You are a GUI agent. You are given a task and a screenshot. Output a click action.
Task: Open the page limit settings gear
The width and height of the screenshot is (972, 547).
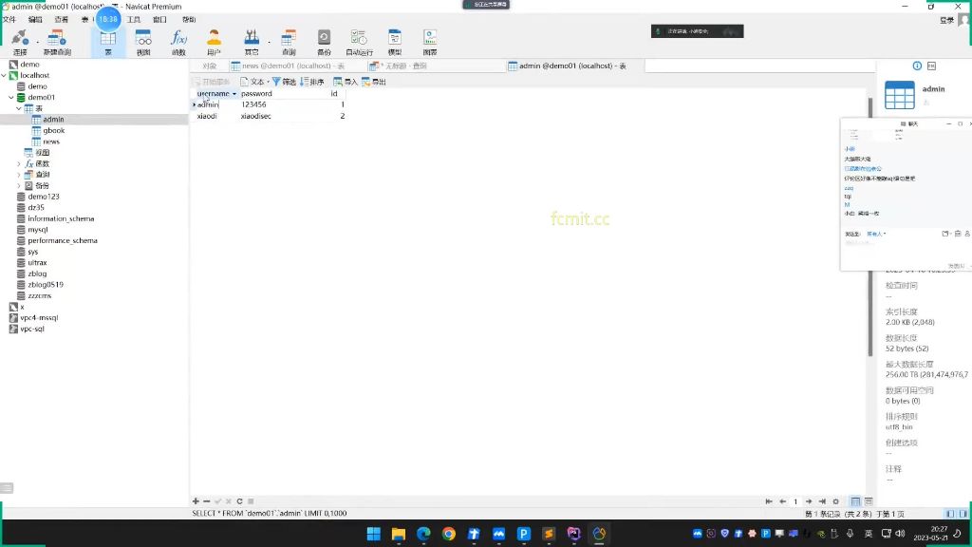coord(835,501)
